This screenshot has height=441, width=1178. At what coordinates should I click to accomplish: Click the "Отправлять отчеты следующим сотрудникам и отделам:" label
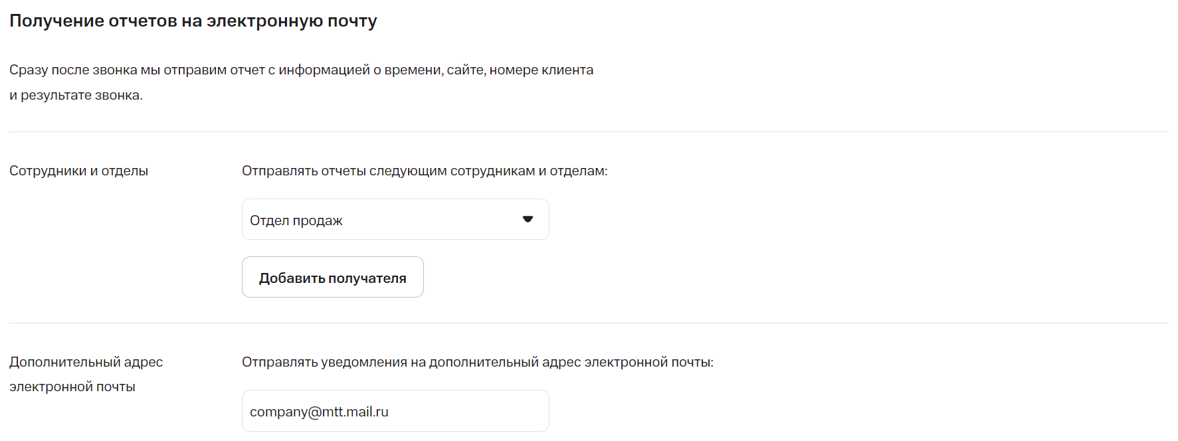(425, 171)
